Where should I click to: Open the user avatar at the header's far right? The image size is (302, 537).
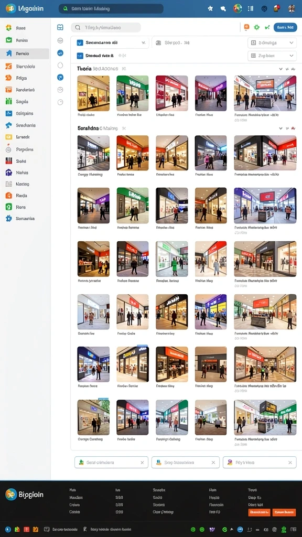[x=292, y=8]
